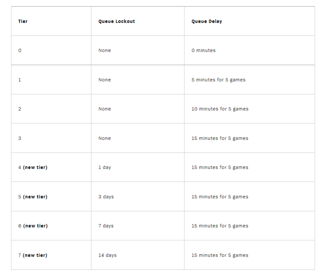Click the '5 minutes for 5 games' cell
The height and width of the screenshot is (274, 319).
coord(249,80)
